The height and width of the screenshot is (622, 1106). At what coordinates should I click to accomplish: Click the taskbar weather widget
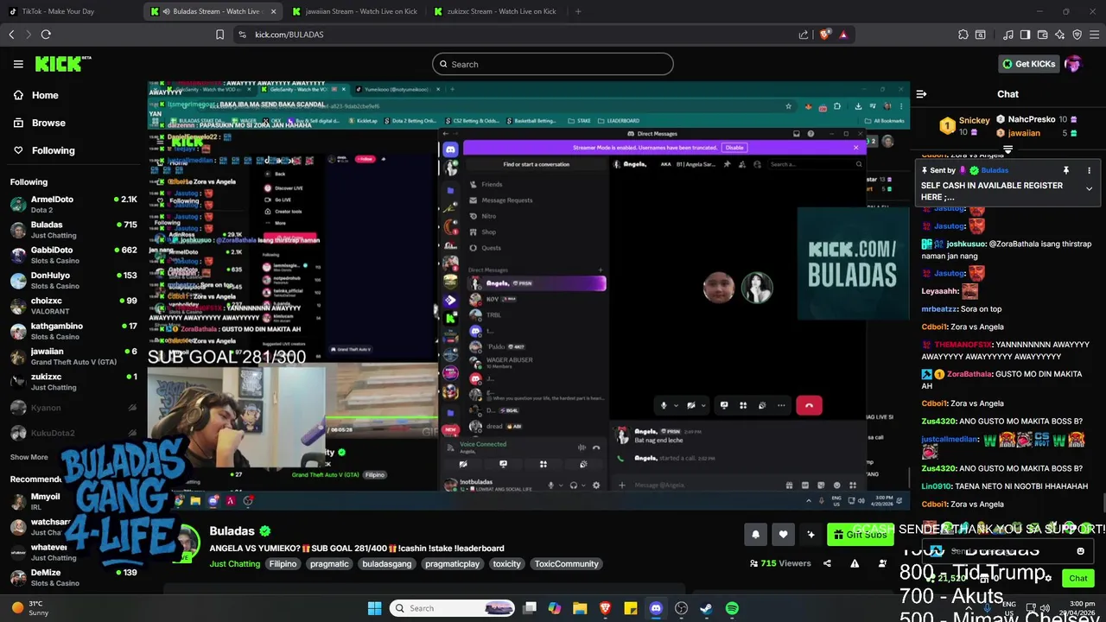pos(29,607)
